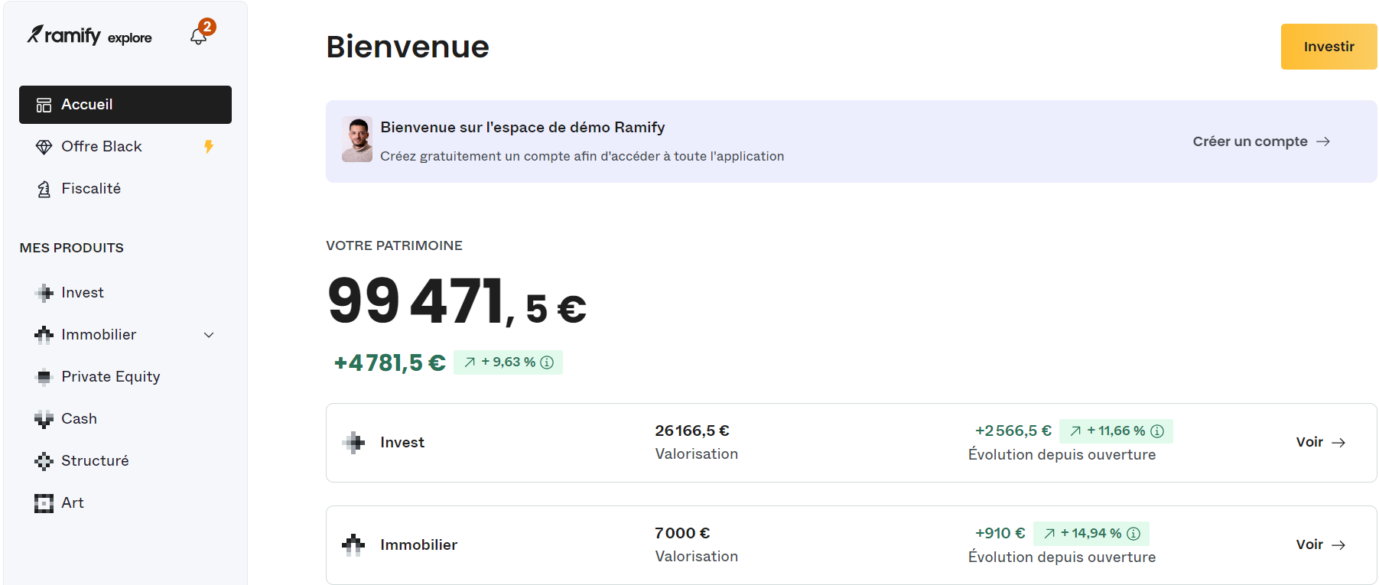Click the info icon next to +11,66 %
The height and width of the screenshot is (585, 1379).
click(x=1157, y=431)
